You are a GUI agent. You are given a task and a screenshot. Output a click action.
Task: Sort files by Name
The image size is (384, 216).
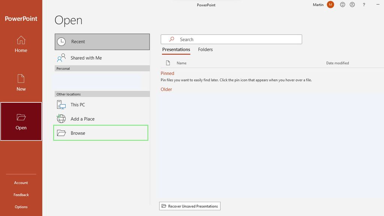pyautogui.click(x=182, y=63)
